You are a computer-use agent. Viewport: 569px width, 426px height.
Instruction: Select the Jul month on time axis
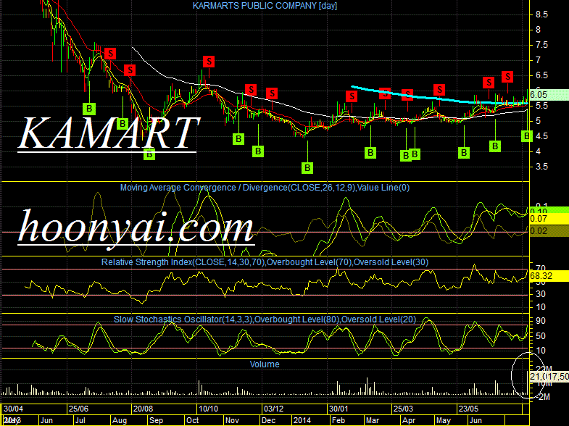80,420
